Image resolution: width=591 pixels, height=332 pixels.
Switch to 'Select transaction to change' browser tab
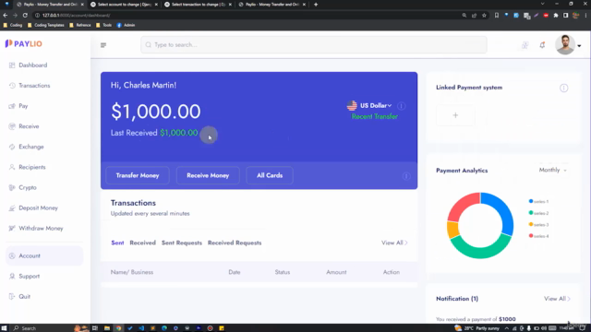199,5
